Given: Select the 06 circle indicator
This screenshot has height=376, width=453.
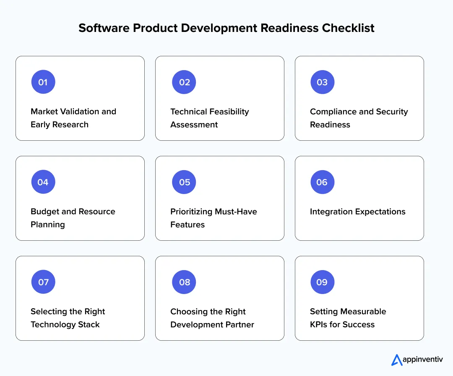Looking at the screenshot, I should point(322,182).
